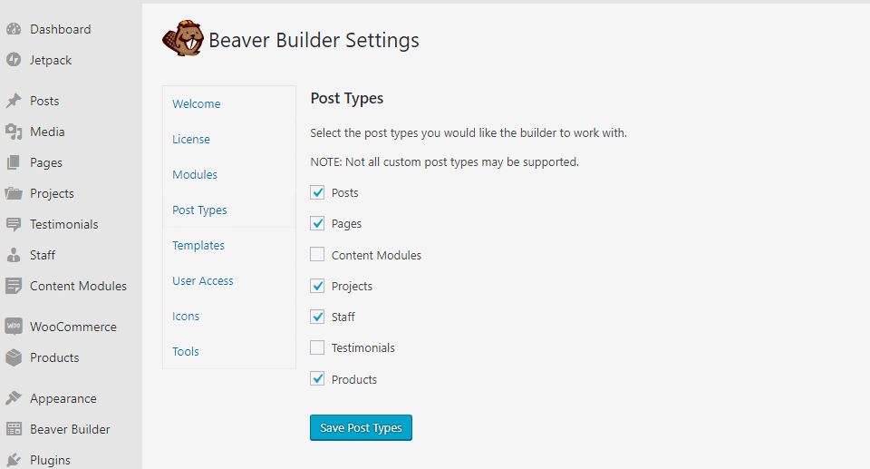870x469 pixels.
Task: Go to the Templates settings tab
Action: tap(198, 245)
